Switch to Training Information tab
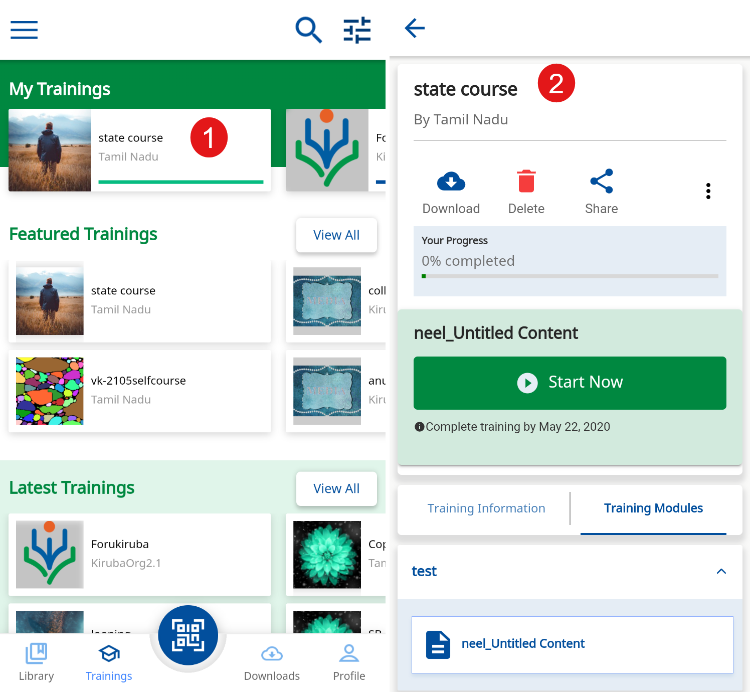This screenshot has width=750, height=692. point(486,508)
